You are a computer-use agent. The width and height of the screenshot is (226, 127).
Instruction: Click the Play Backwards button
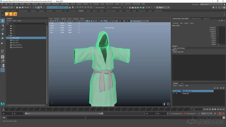pos(213,109)
